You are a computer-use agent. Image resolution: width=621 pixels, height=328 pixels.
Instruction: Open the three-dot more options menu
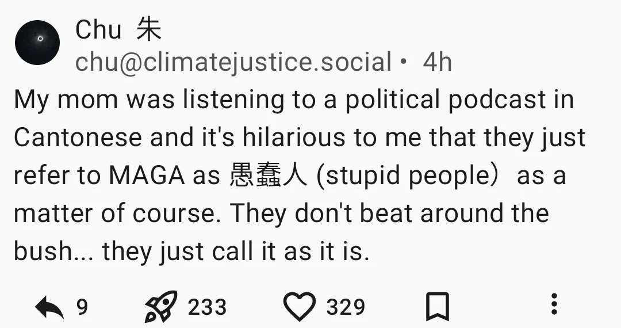[x=554, y=304]
